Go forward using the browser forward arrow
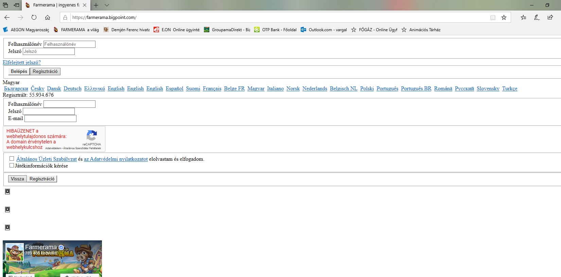 coord(20,17)
